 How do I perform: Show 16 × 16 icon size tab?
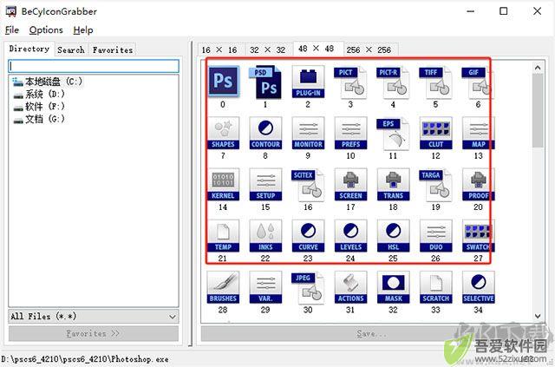219,50
